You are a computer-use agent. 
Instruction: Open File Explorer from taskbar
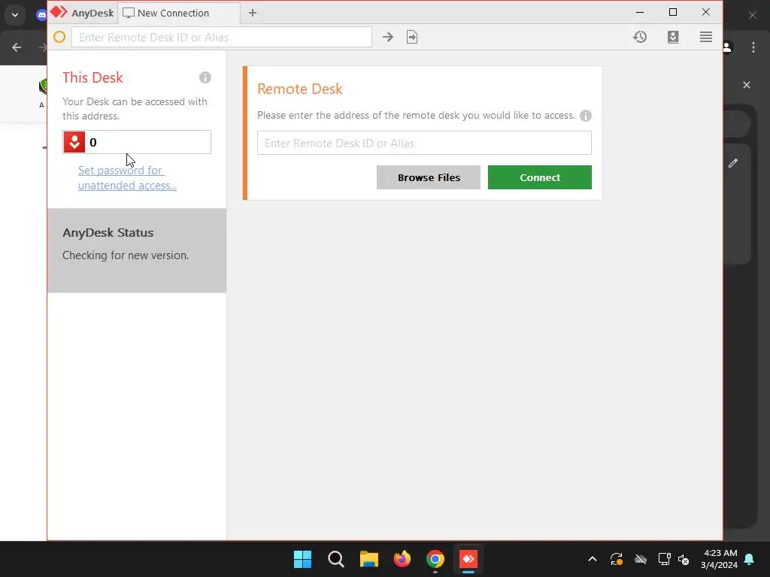click(368, 559)
